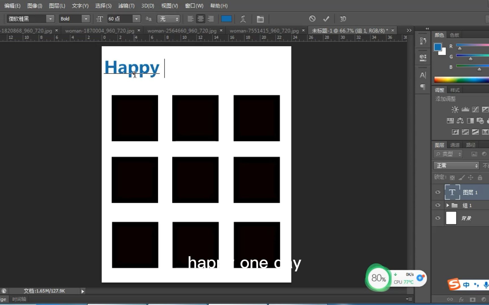Collapse the right panels with double arrows

427,29
